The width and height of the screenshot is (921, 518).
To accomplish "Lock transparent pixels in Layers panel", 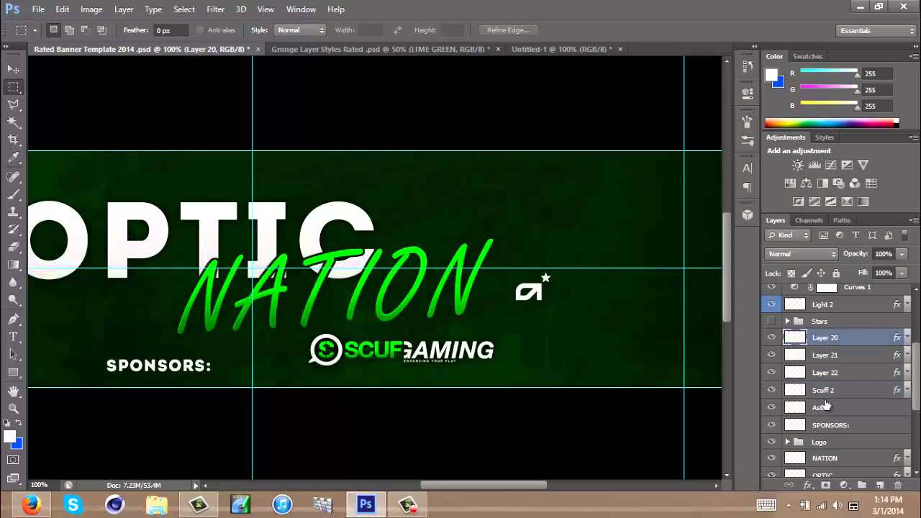I will 791,273.
